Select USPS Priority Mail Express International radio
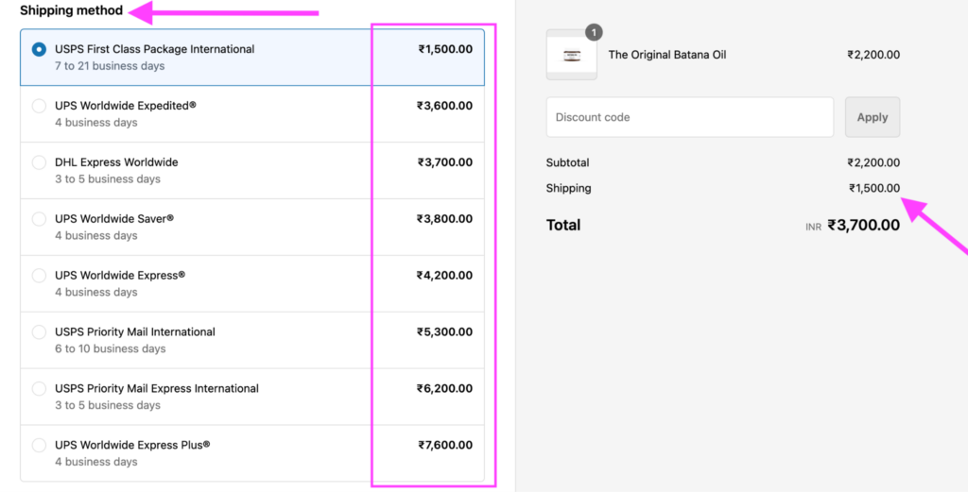This screenshot has width=968, height=492. tap(39, 389)
